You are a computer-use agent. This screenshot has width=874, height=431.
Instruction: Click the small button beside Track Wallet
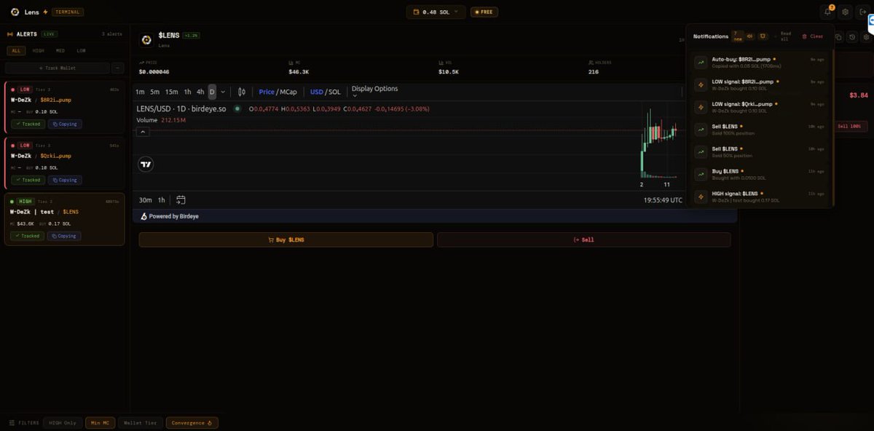pos(117,68)
